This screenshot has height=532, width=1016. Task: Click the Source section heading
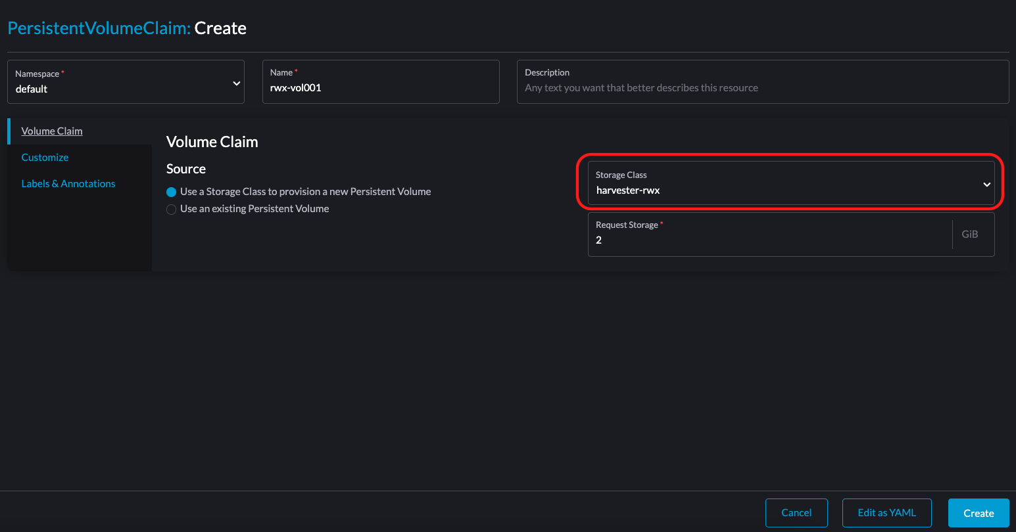185,169
